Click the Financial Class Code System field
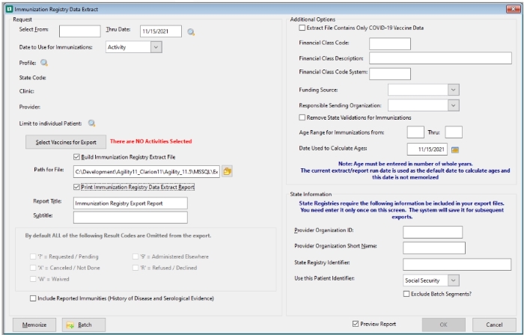Screen dimensions: 527x335 click(390, 73)
